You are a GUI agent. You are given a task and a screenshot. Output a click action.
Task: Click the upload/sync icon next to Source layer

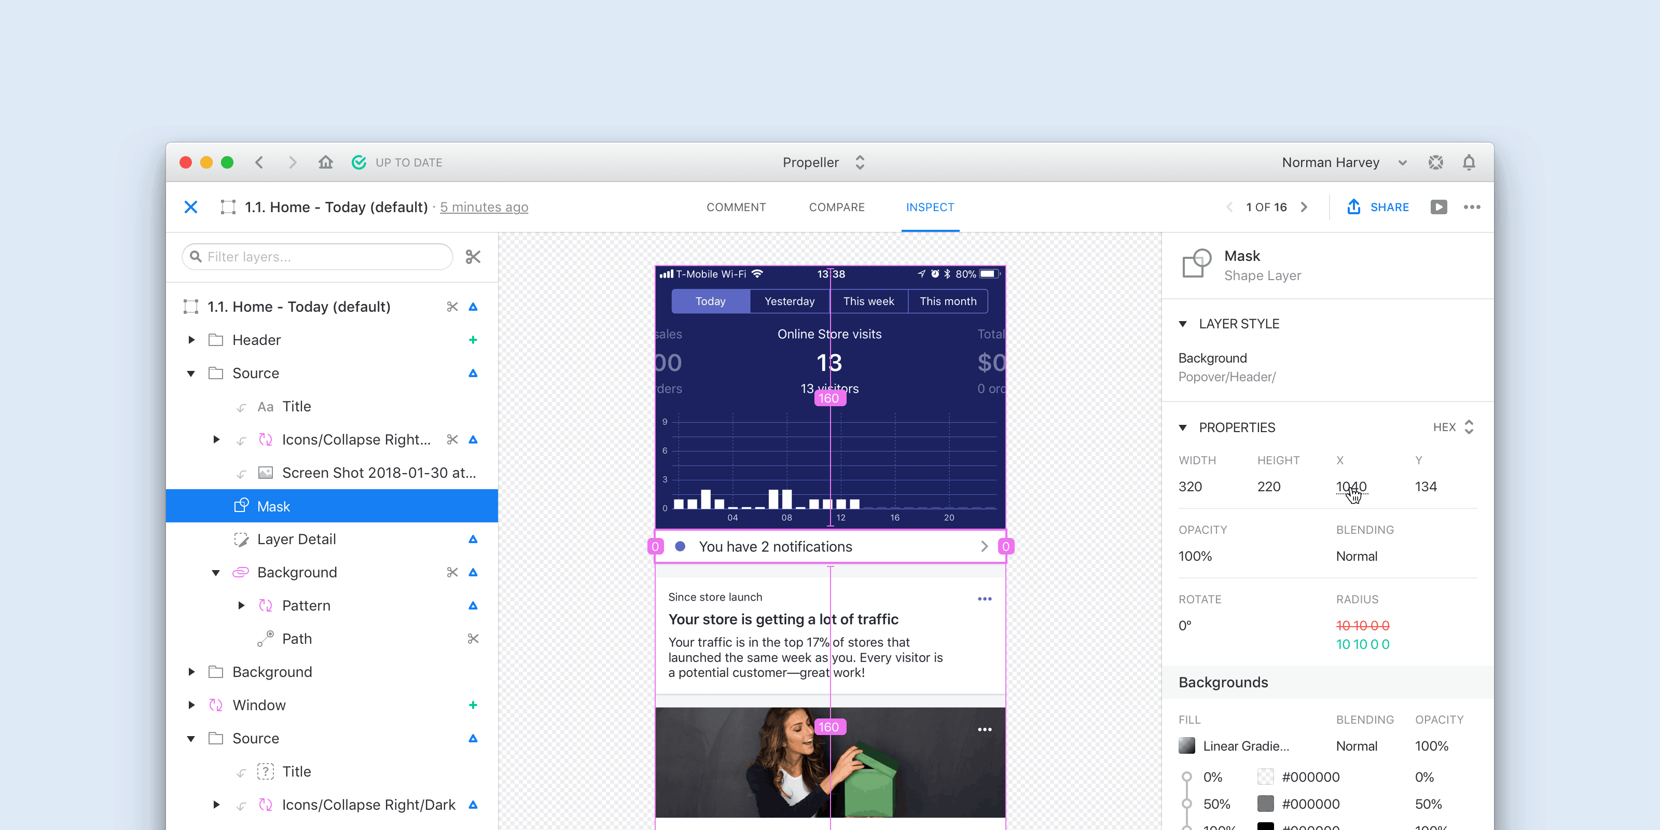[473, 372]
